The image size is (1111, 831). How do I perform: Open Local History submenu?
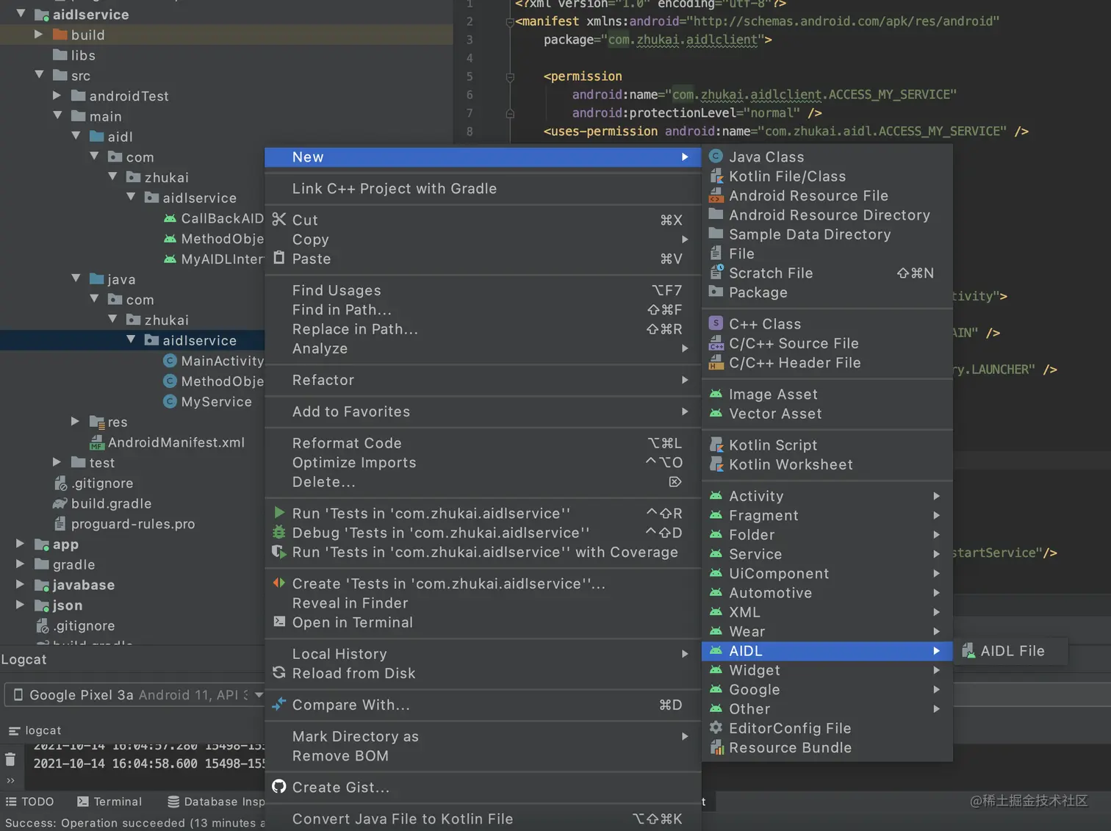(x=482, y=654)
